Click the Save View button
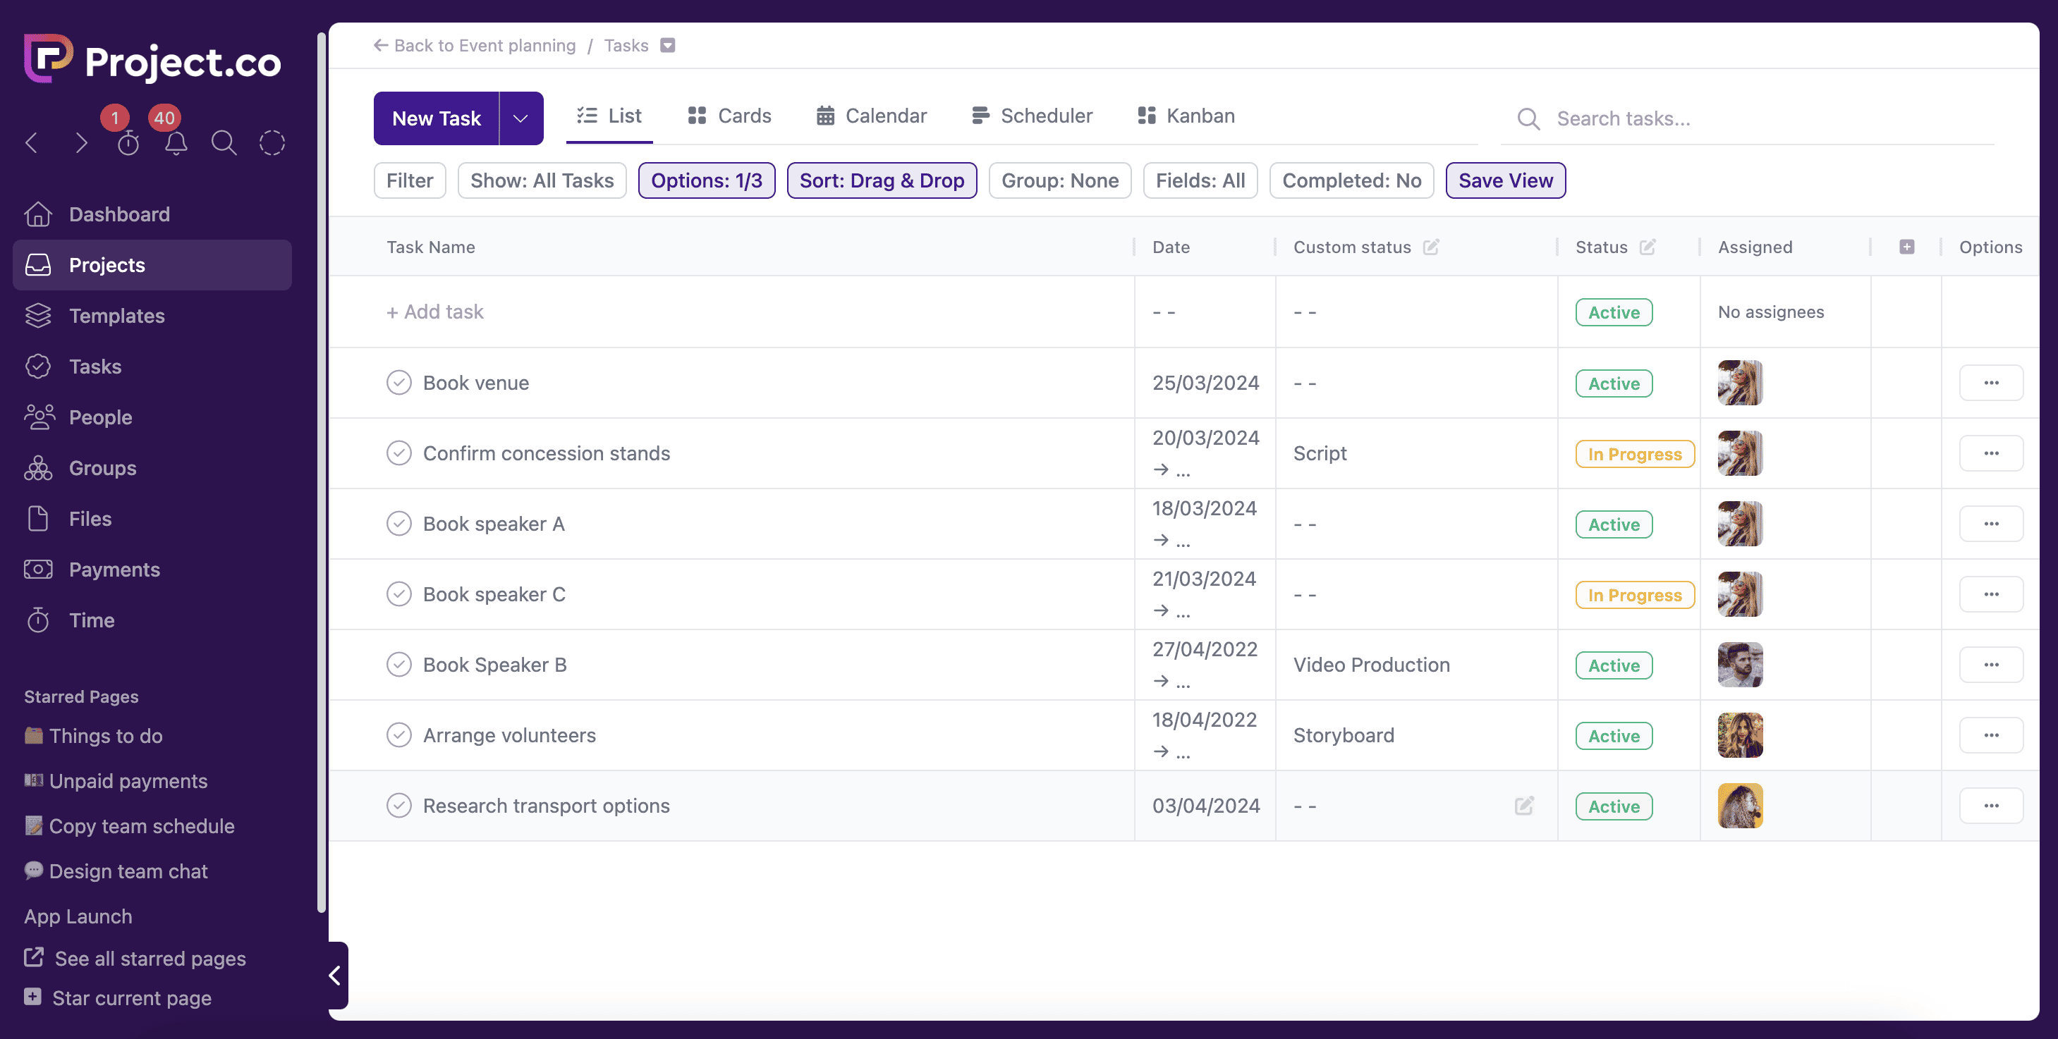Screen dimensions: 2058x1039 1505,180
